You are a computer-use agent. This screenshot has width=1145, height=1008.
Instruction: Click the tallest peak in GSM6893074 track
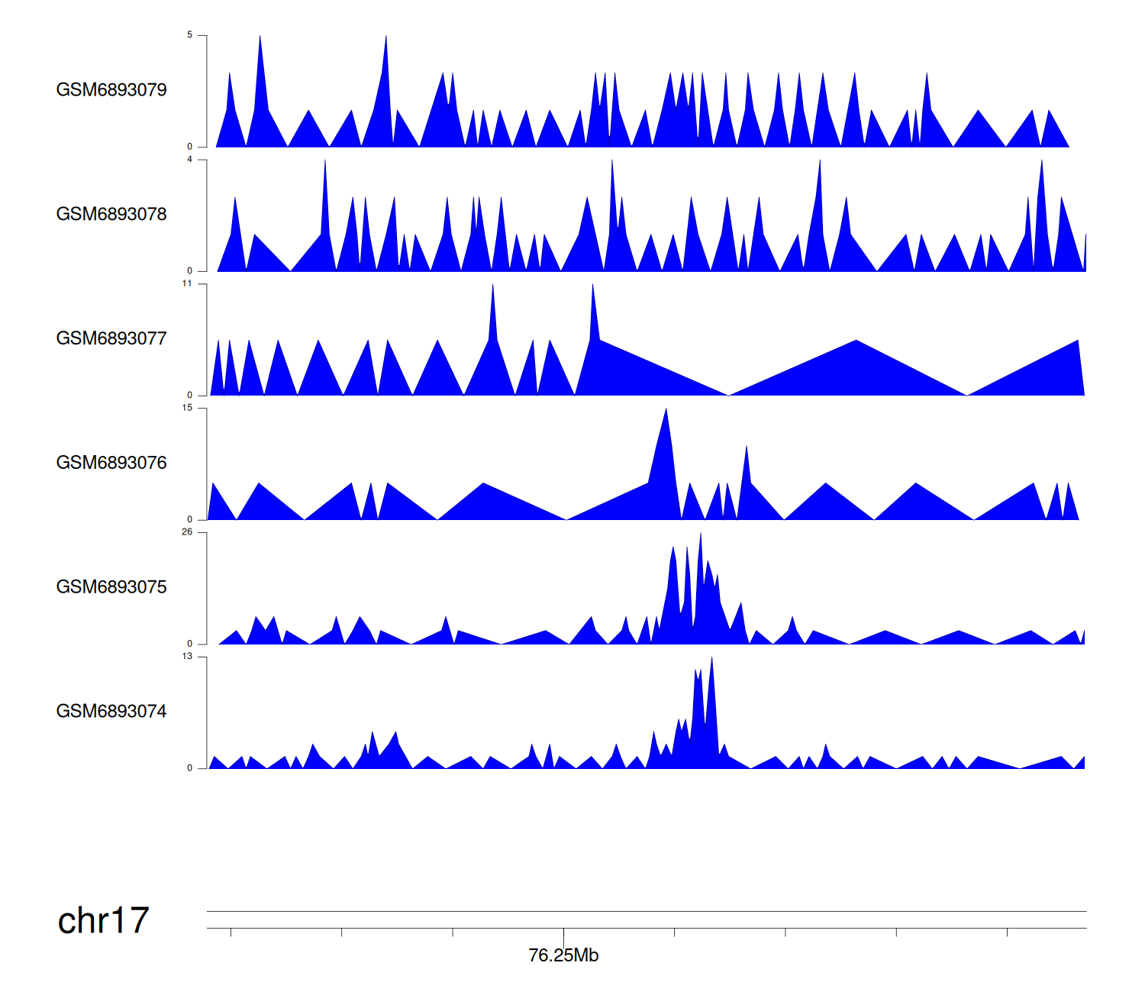click(711, 661)
